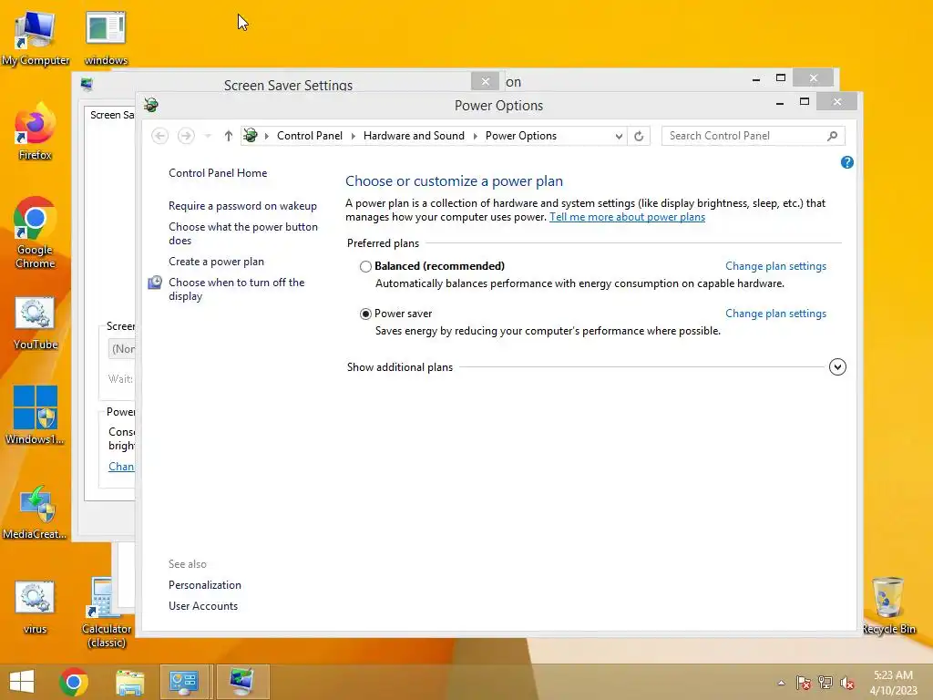Click the muted volume tray icon

tap(847, 683)
